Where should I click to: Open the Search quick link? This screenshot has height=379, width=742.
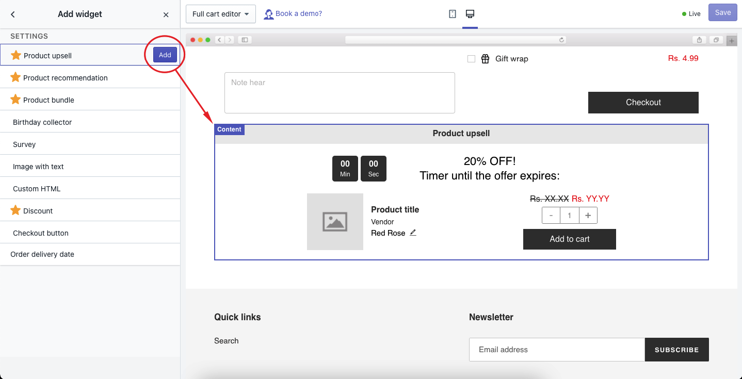[227, 341]
